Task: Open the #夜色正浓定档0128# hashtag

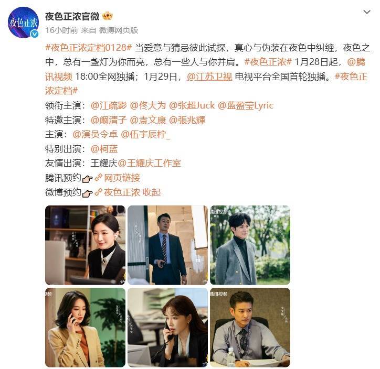Action: 89,47
